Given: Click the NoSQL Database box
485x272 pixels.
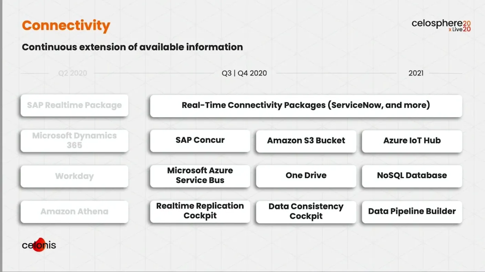Looking at the screenshot, I should coord(412,176).
